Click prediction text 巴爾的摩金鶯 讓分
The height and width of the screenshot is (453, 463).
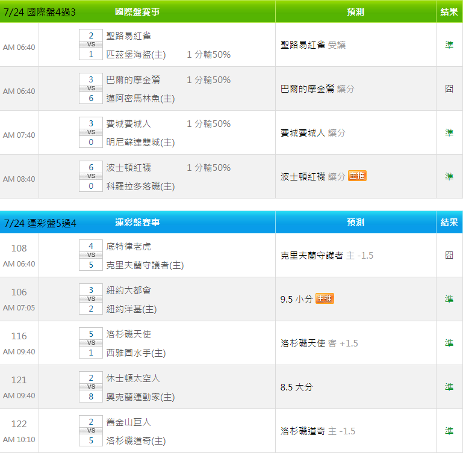317,88
